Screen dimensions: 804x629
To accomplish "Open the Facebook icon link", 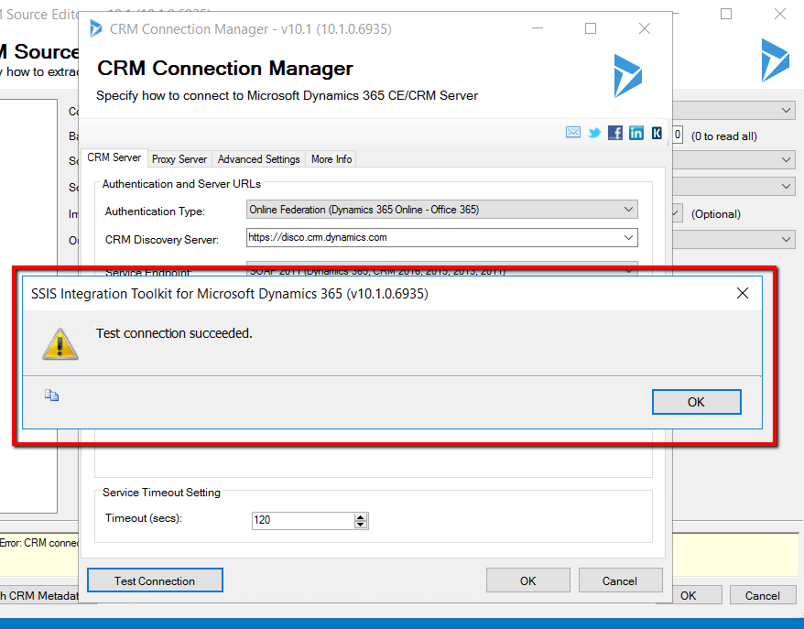I will 615,133.
